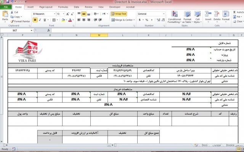
Task: Click Undo icon in Quick Access Toolbar
Action: (x=12, y=2)
